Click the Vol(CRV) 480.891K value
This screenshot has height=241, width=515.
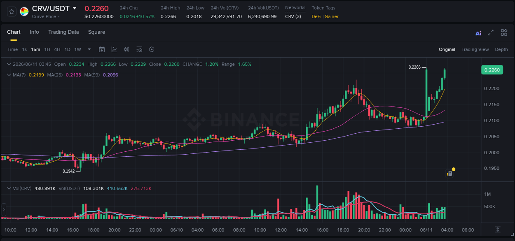pos(45,188)
